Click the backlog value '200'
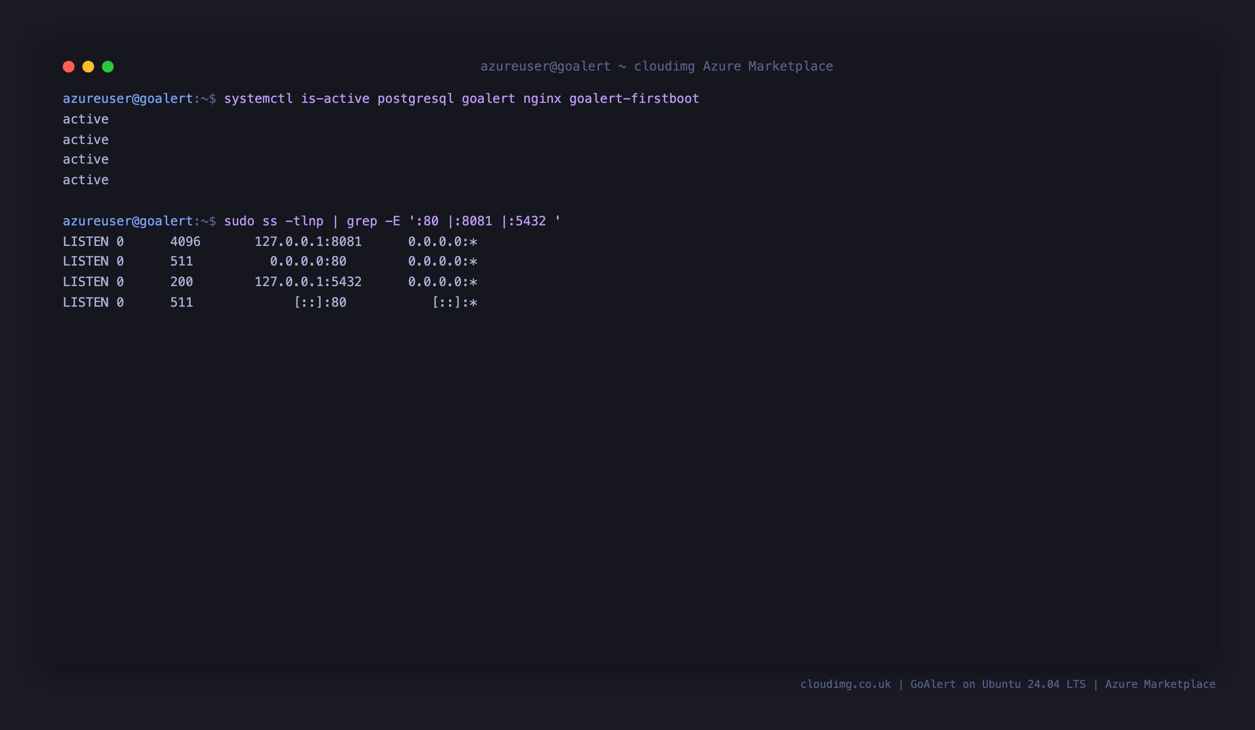 click(182, 282)
